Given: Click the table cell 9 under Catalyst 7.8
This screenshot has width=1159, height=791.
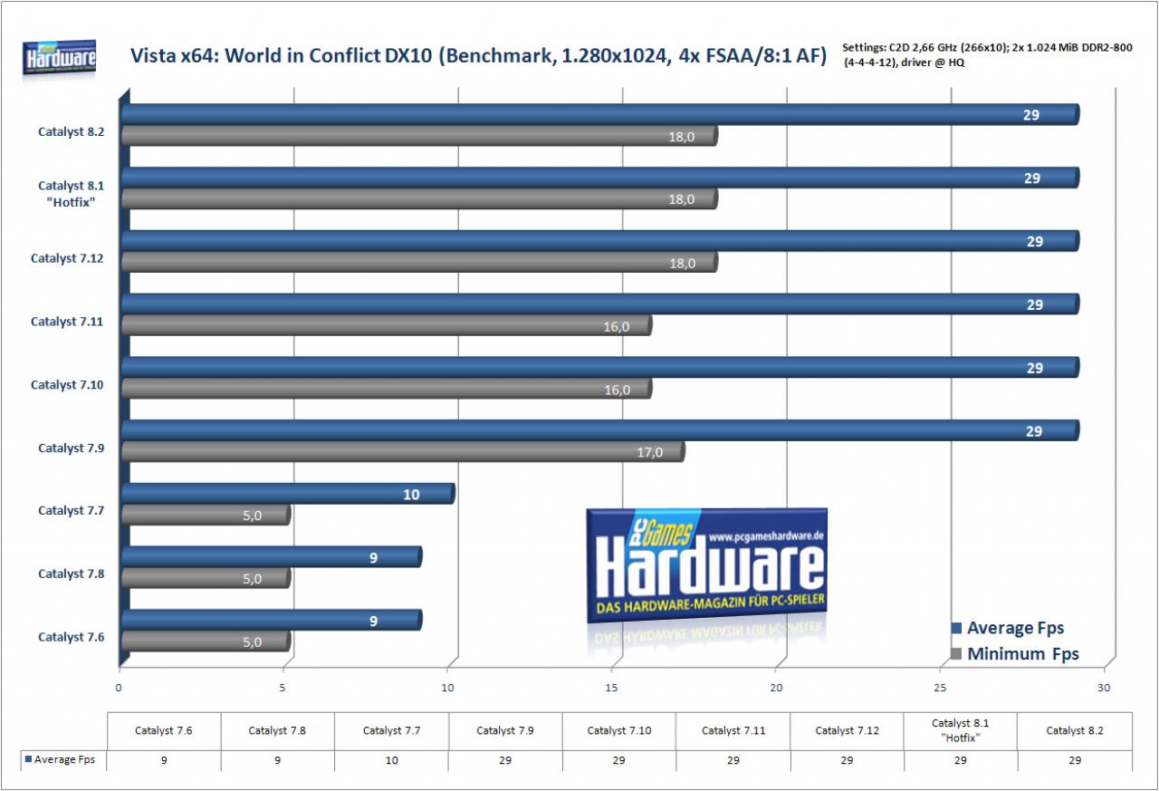Looking at the screenshot, I should (278, 760).
